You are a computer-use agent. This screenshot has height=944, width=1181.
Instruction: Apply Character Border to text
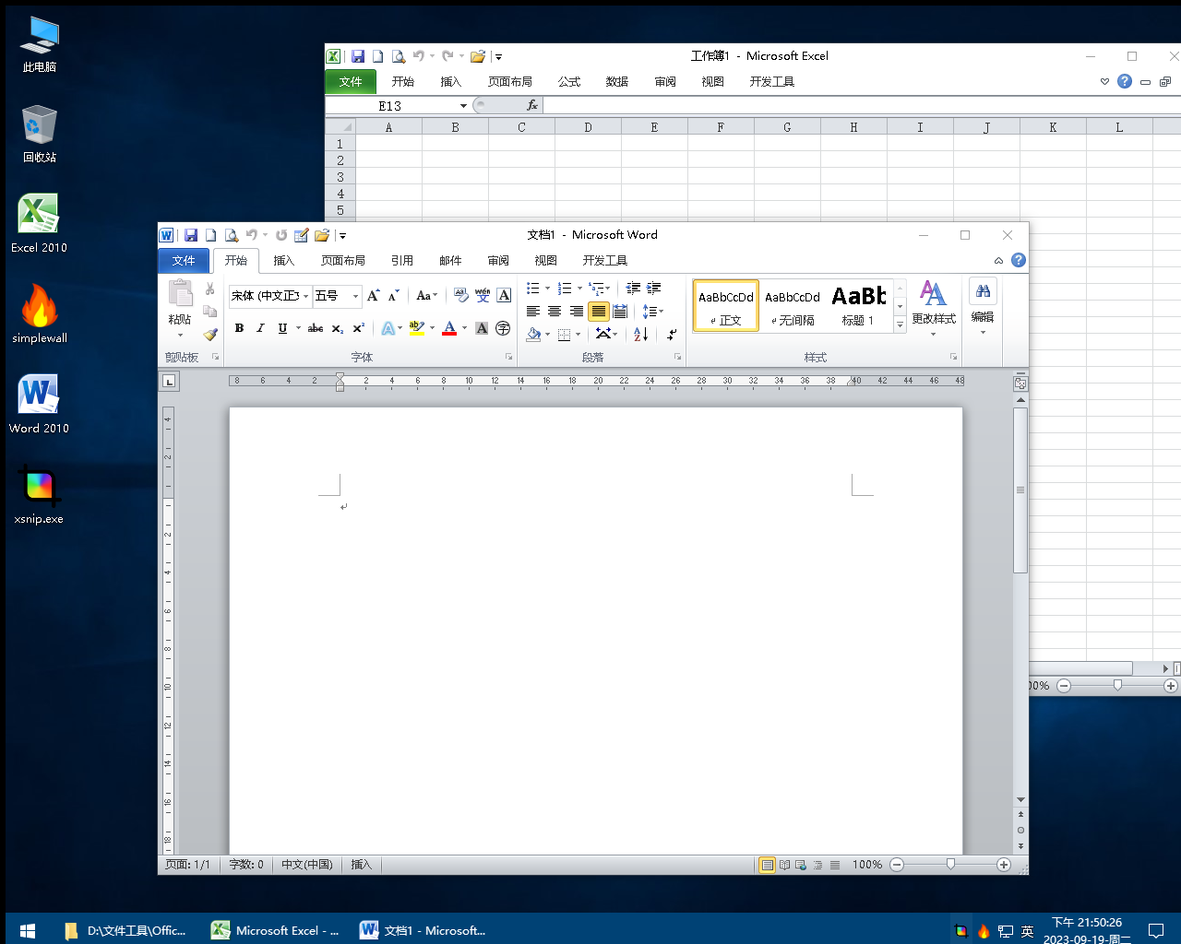coord(504,296)
